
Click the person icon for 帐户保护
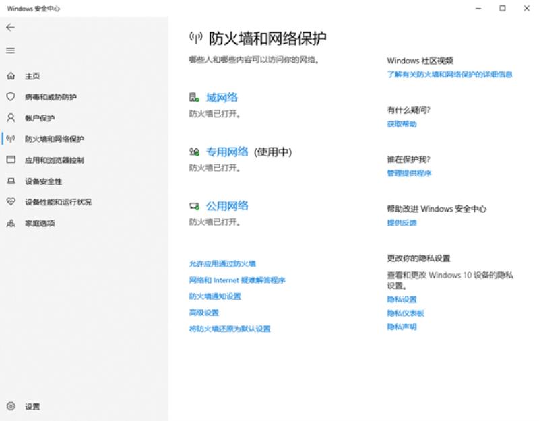(11, 118)
